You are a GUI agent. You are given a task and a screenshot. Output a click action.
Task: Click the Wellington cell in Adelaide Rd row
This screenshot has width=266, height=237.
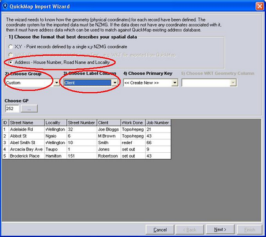click(x=56, y=129)
